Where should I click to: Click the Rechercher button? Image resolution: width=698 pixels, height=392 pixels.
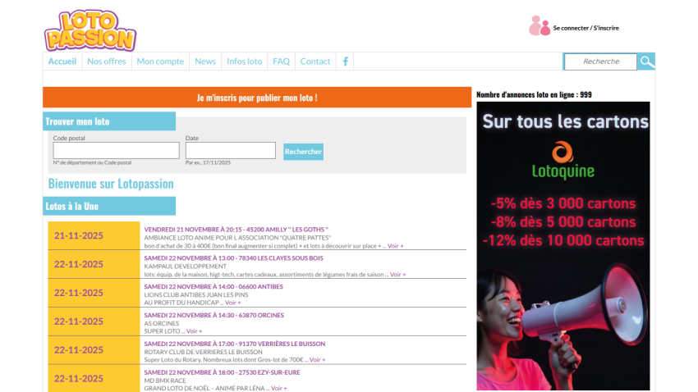[303, 152]
